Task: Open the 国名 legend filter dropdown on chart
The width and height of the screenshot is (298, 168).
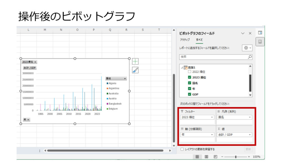Action: pos(125,78)
